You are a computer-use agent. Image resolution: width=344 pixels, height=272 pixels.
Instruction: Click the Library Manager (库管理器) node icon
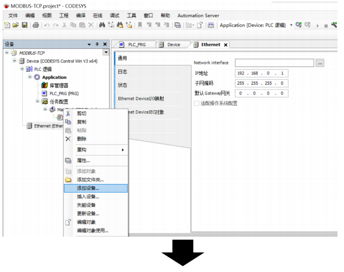point(44,85)
